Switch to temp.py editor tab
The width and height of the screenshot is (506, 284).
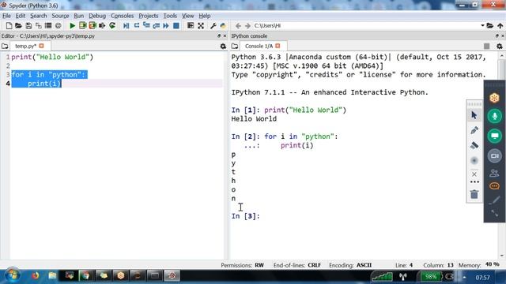click(x=25, y=47)
